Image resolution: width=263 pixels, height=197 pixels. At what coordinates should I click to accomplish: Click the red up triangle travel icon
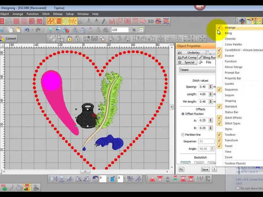152,179
